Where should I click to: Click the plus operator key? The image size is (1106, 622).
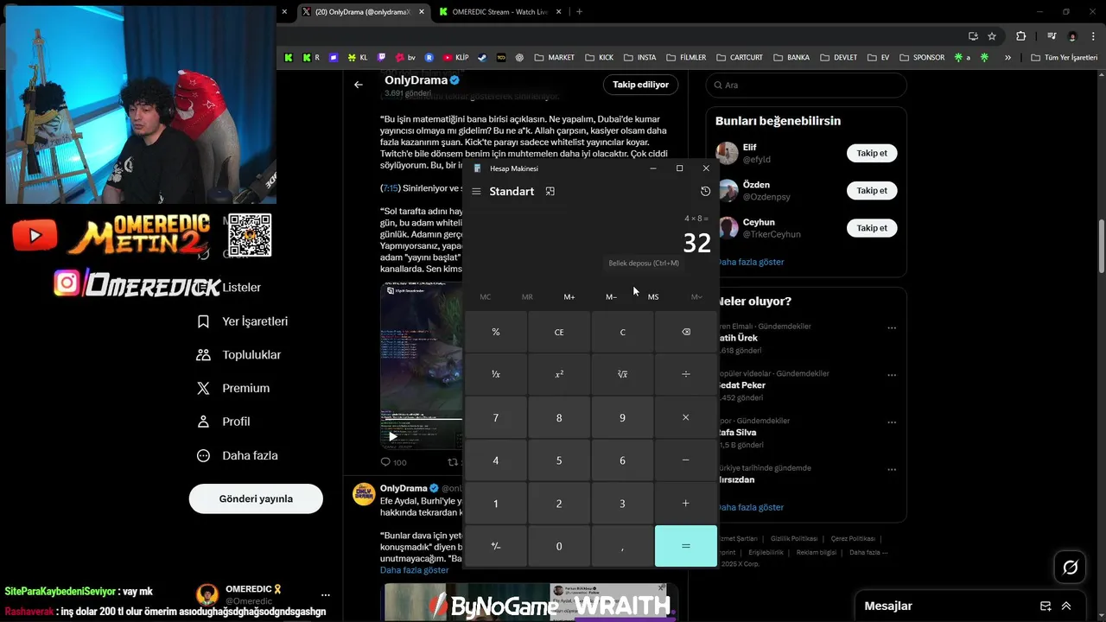[686, 503]
